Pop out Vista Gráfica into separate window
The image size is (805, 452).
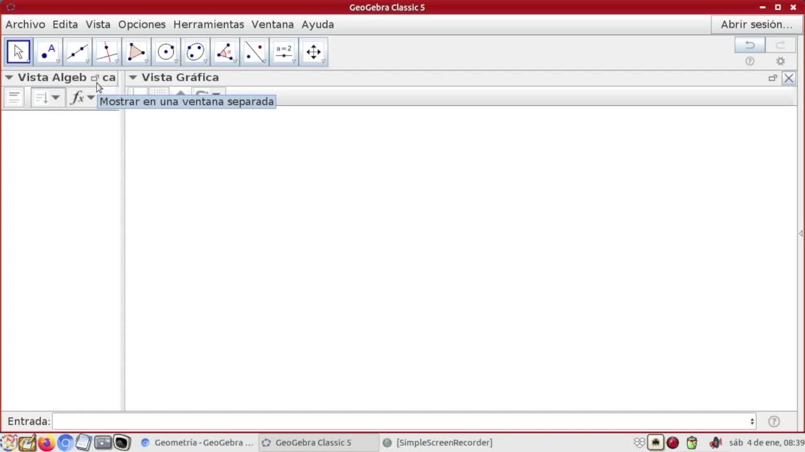pyautogui.click(x=773, y=78)
